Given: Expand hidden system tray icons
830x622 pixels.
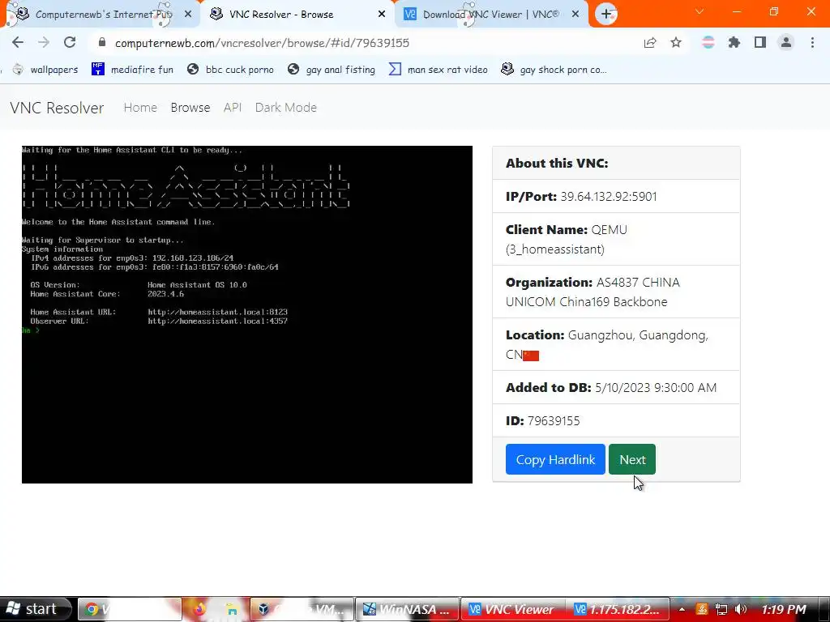Looking at the screenshot, I should tap(682, 609).
